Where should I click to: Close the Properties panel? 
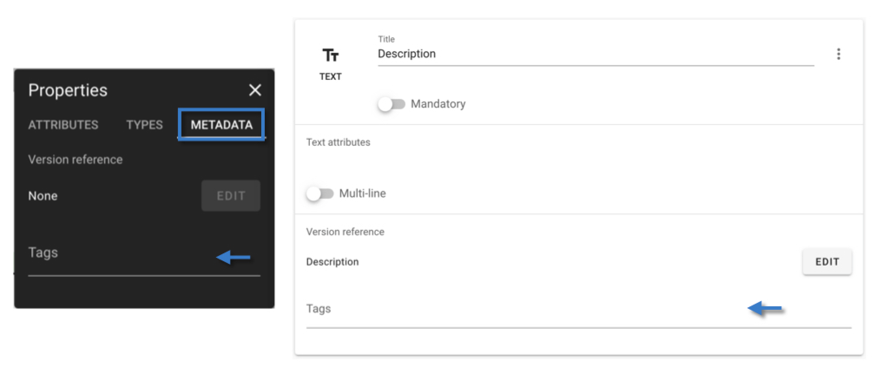pos(255,90)
